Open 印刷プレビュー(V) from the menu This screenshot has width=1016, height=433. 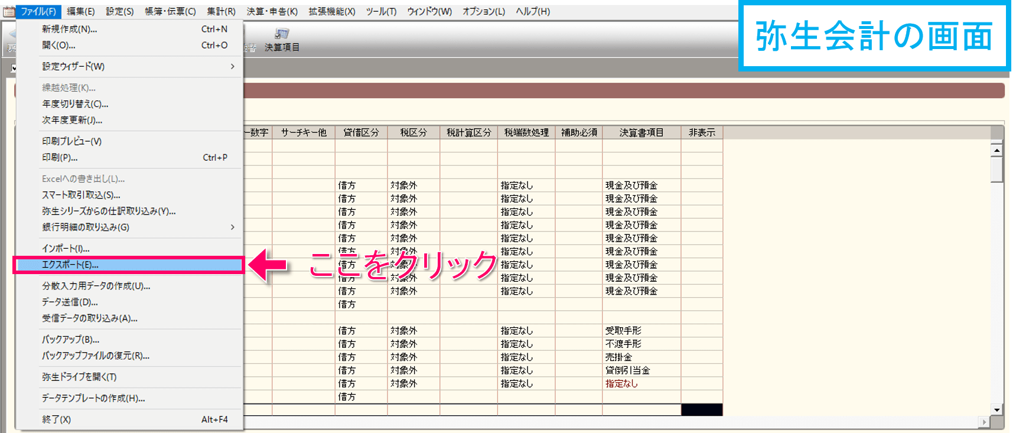pyautogui.click(x=129, y=141)
